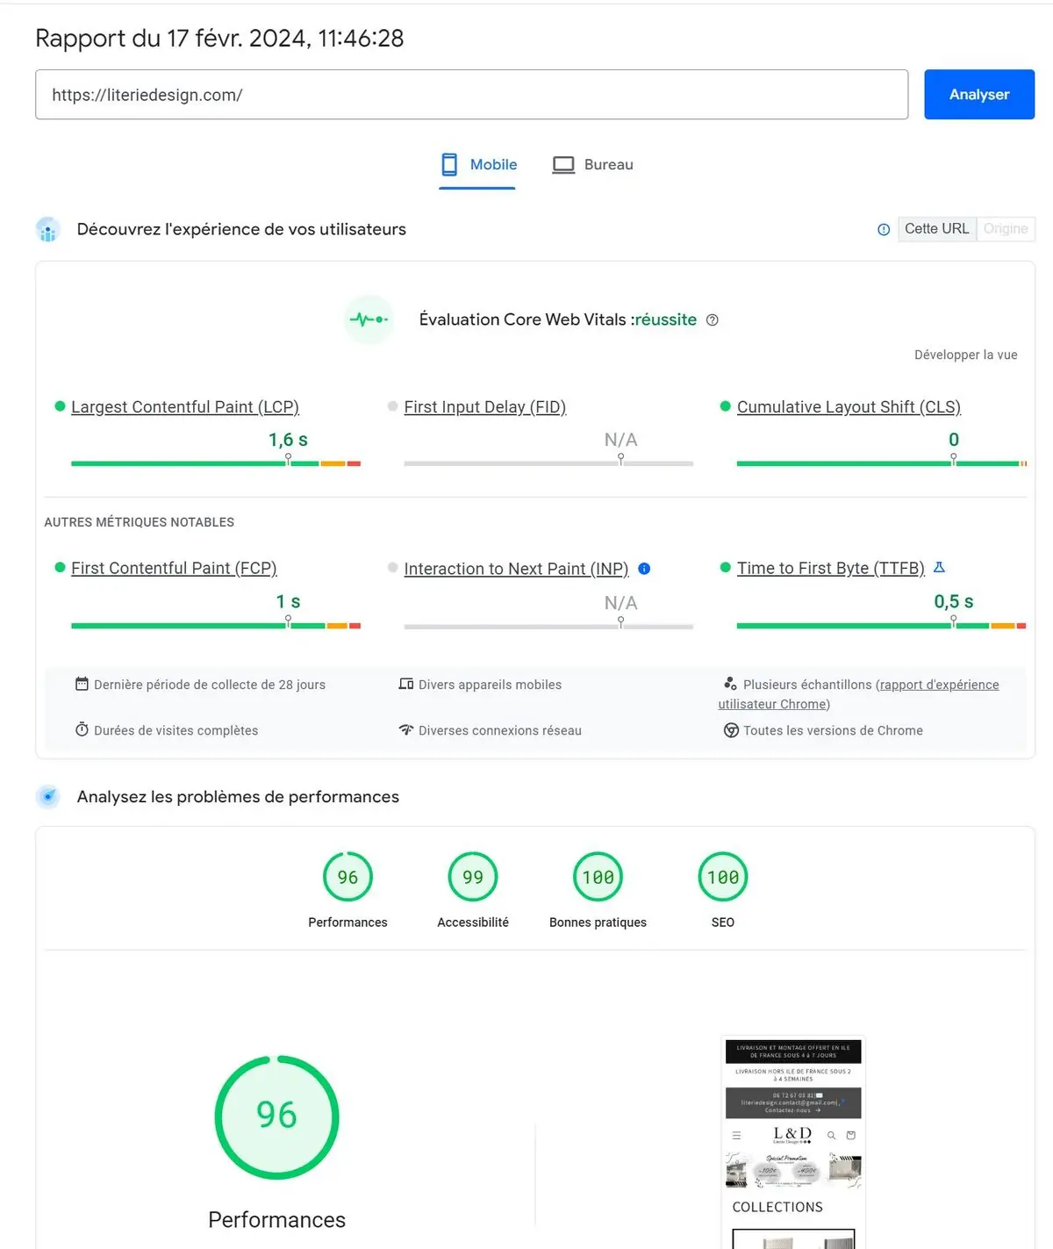1053x1249 pixels.
Task: Focus the URL input field with literiedesign.com
Action: pyautogui.click(x=471, y=95)
